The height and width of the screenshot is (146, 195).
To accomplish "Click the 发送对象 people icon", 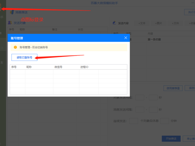I will 10,23.
